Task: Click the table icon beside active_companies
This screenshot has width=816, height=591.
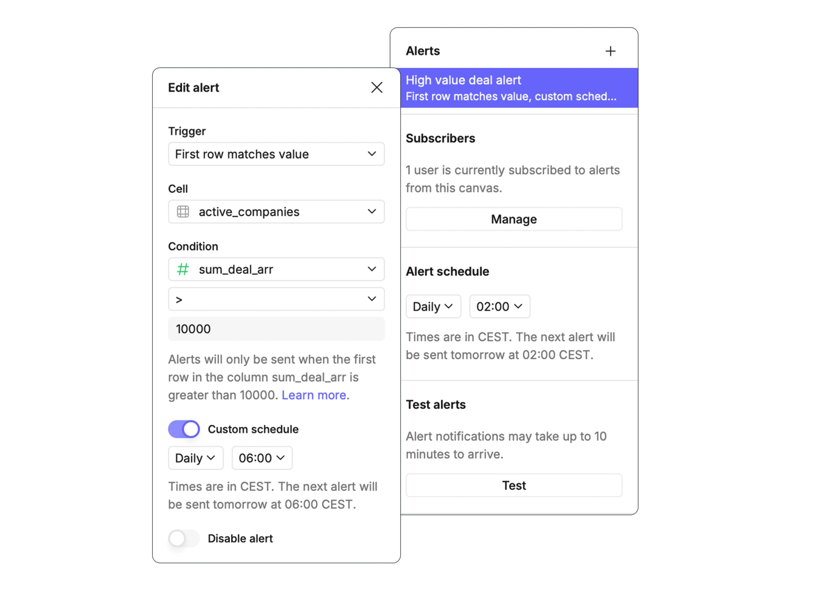Action: (x=183, y=212)
